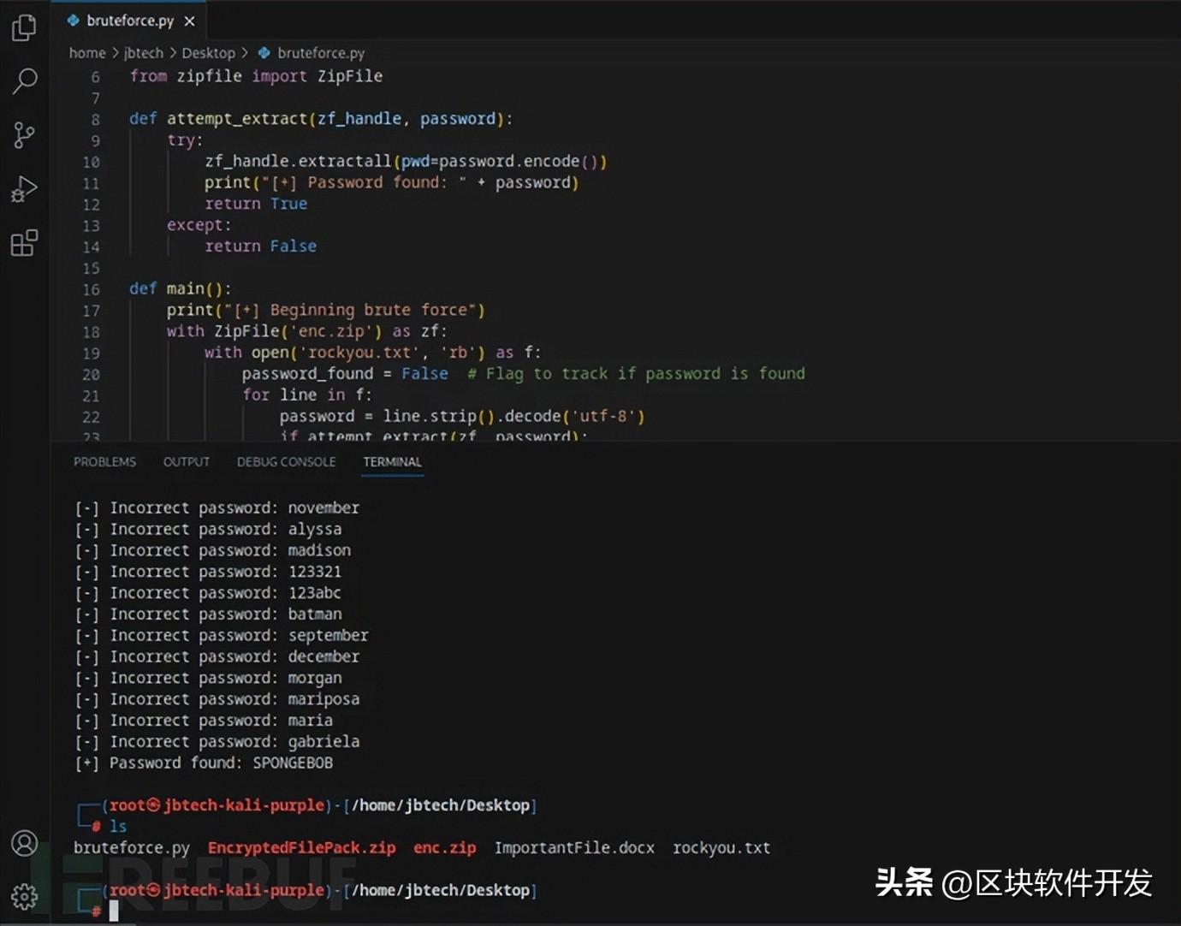Open the Extensions view icon
The image size is (1181, 926).
[24, 243]
